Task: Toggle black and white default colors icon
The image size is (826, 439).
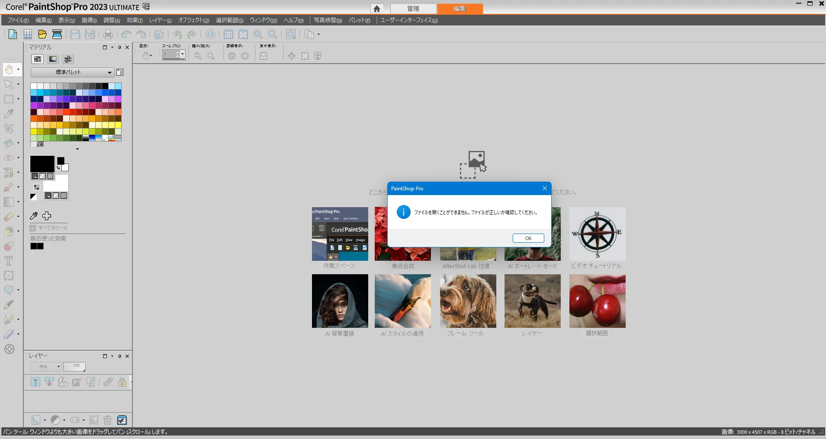Action: [x=33, y=197]
